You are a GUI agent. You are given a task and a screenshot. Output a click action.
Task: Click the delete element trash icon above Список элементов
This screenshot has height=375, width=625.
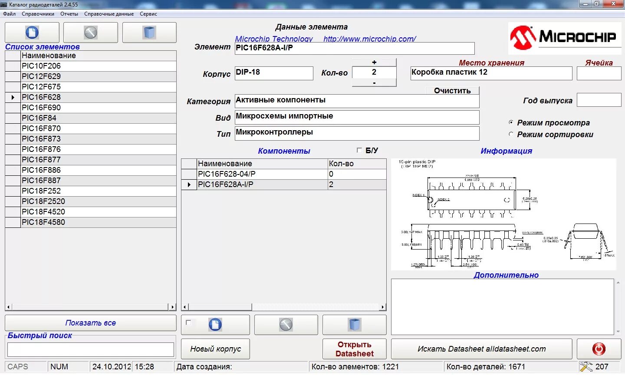[x=150, y=33]
